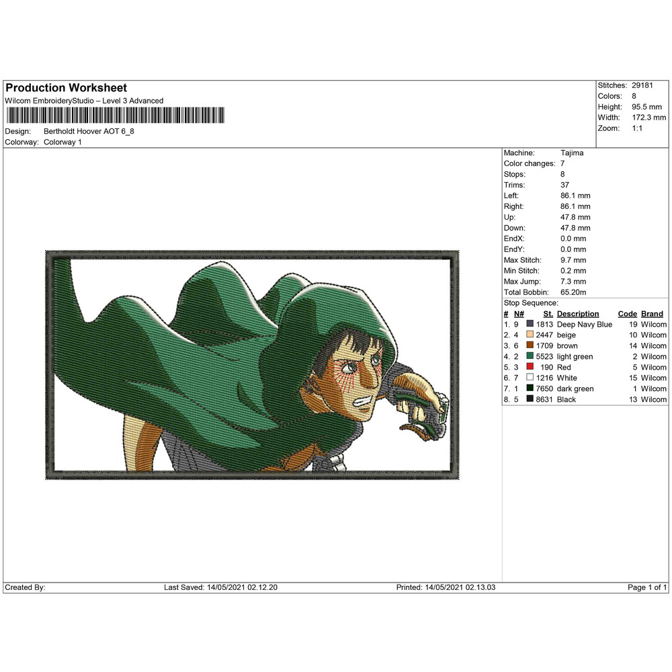The width and height of the screenshot is (672, 672).
Task: Click the Page 1 of 1 indicator
Action: click(644, 587)
